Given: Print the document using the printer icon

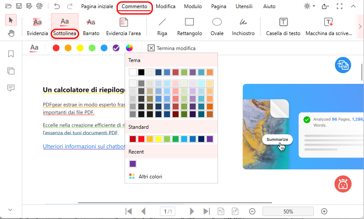Looking at the screenshot, I should click(39, 6).
